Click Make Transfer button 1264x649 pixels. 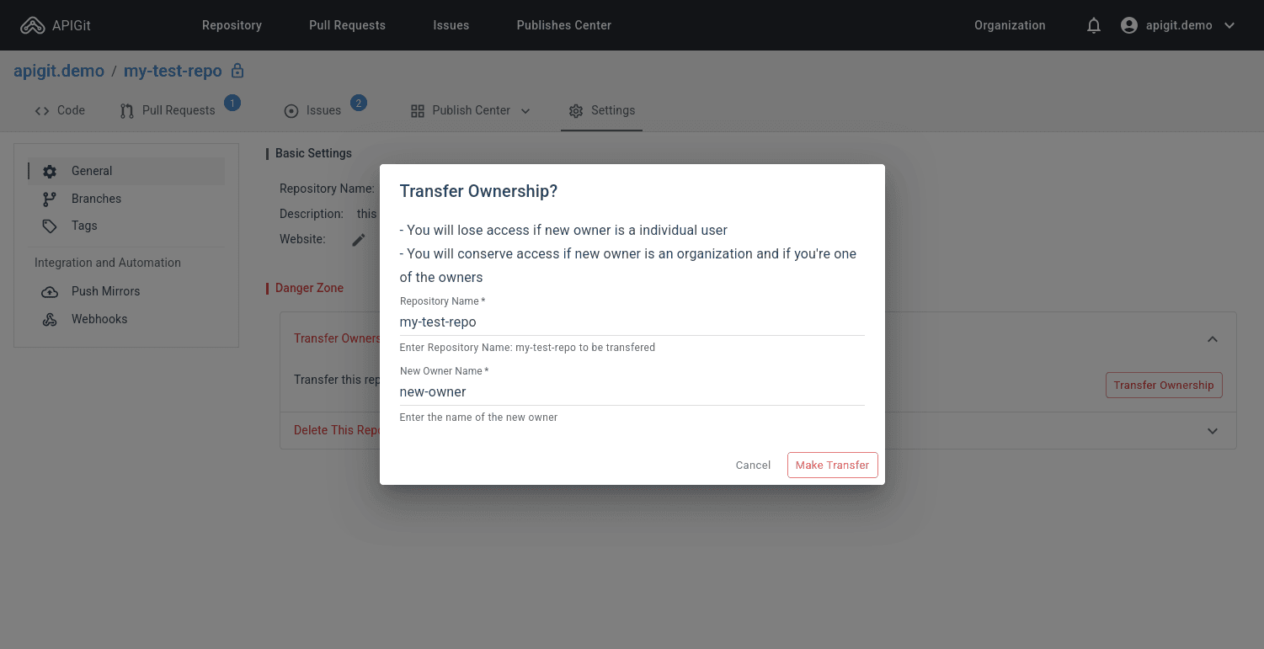coord(833,465)
